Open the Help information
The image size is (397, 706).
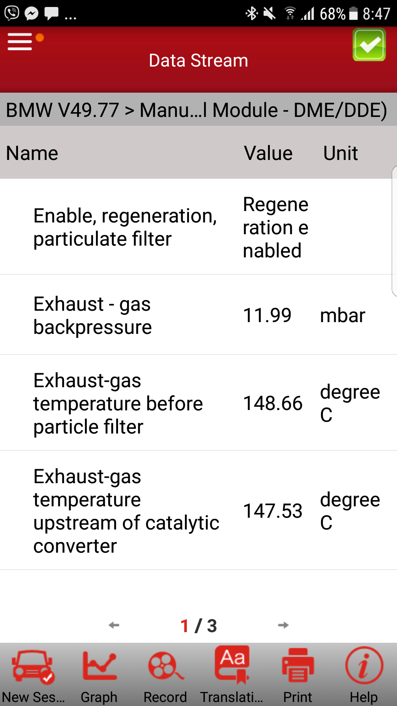364,675
